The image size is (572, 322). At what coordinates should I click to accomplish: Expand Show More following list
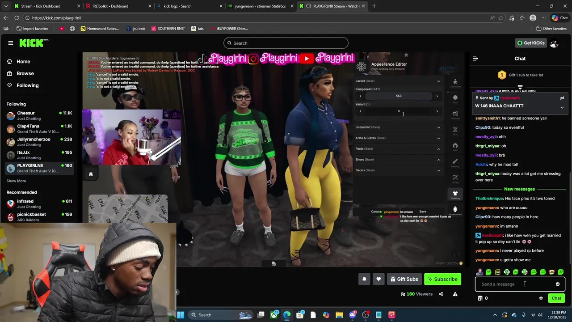16,181
